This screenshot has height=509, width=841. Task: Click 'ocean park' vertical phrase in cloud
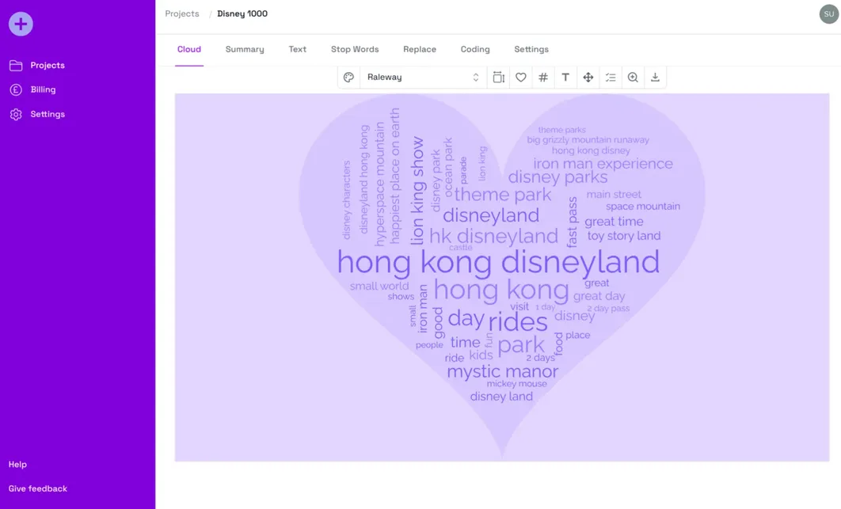448,167
